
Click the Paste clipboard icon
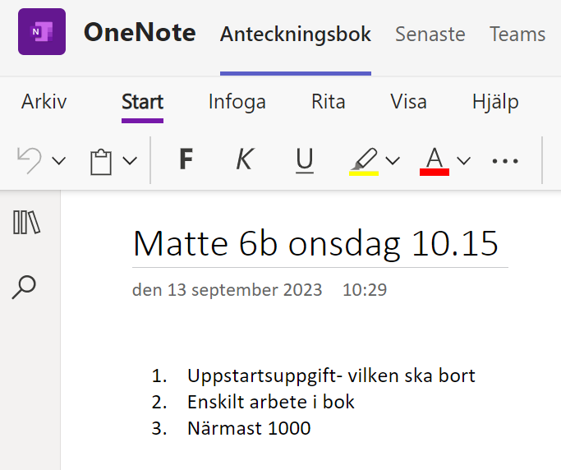click(x=101, y=162)
